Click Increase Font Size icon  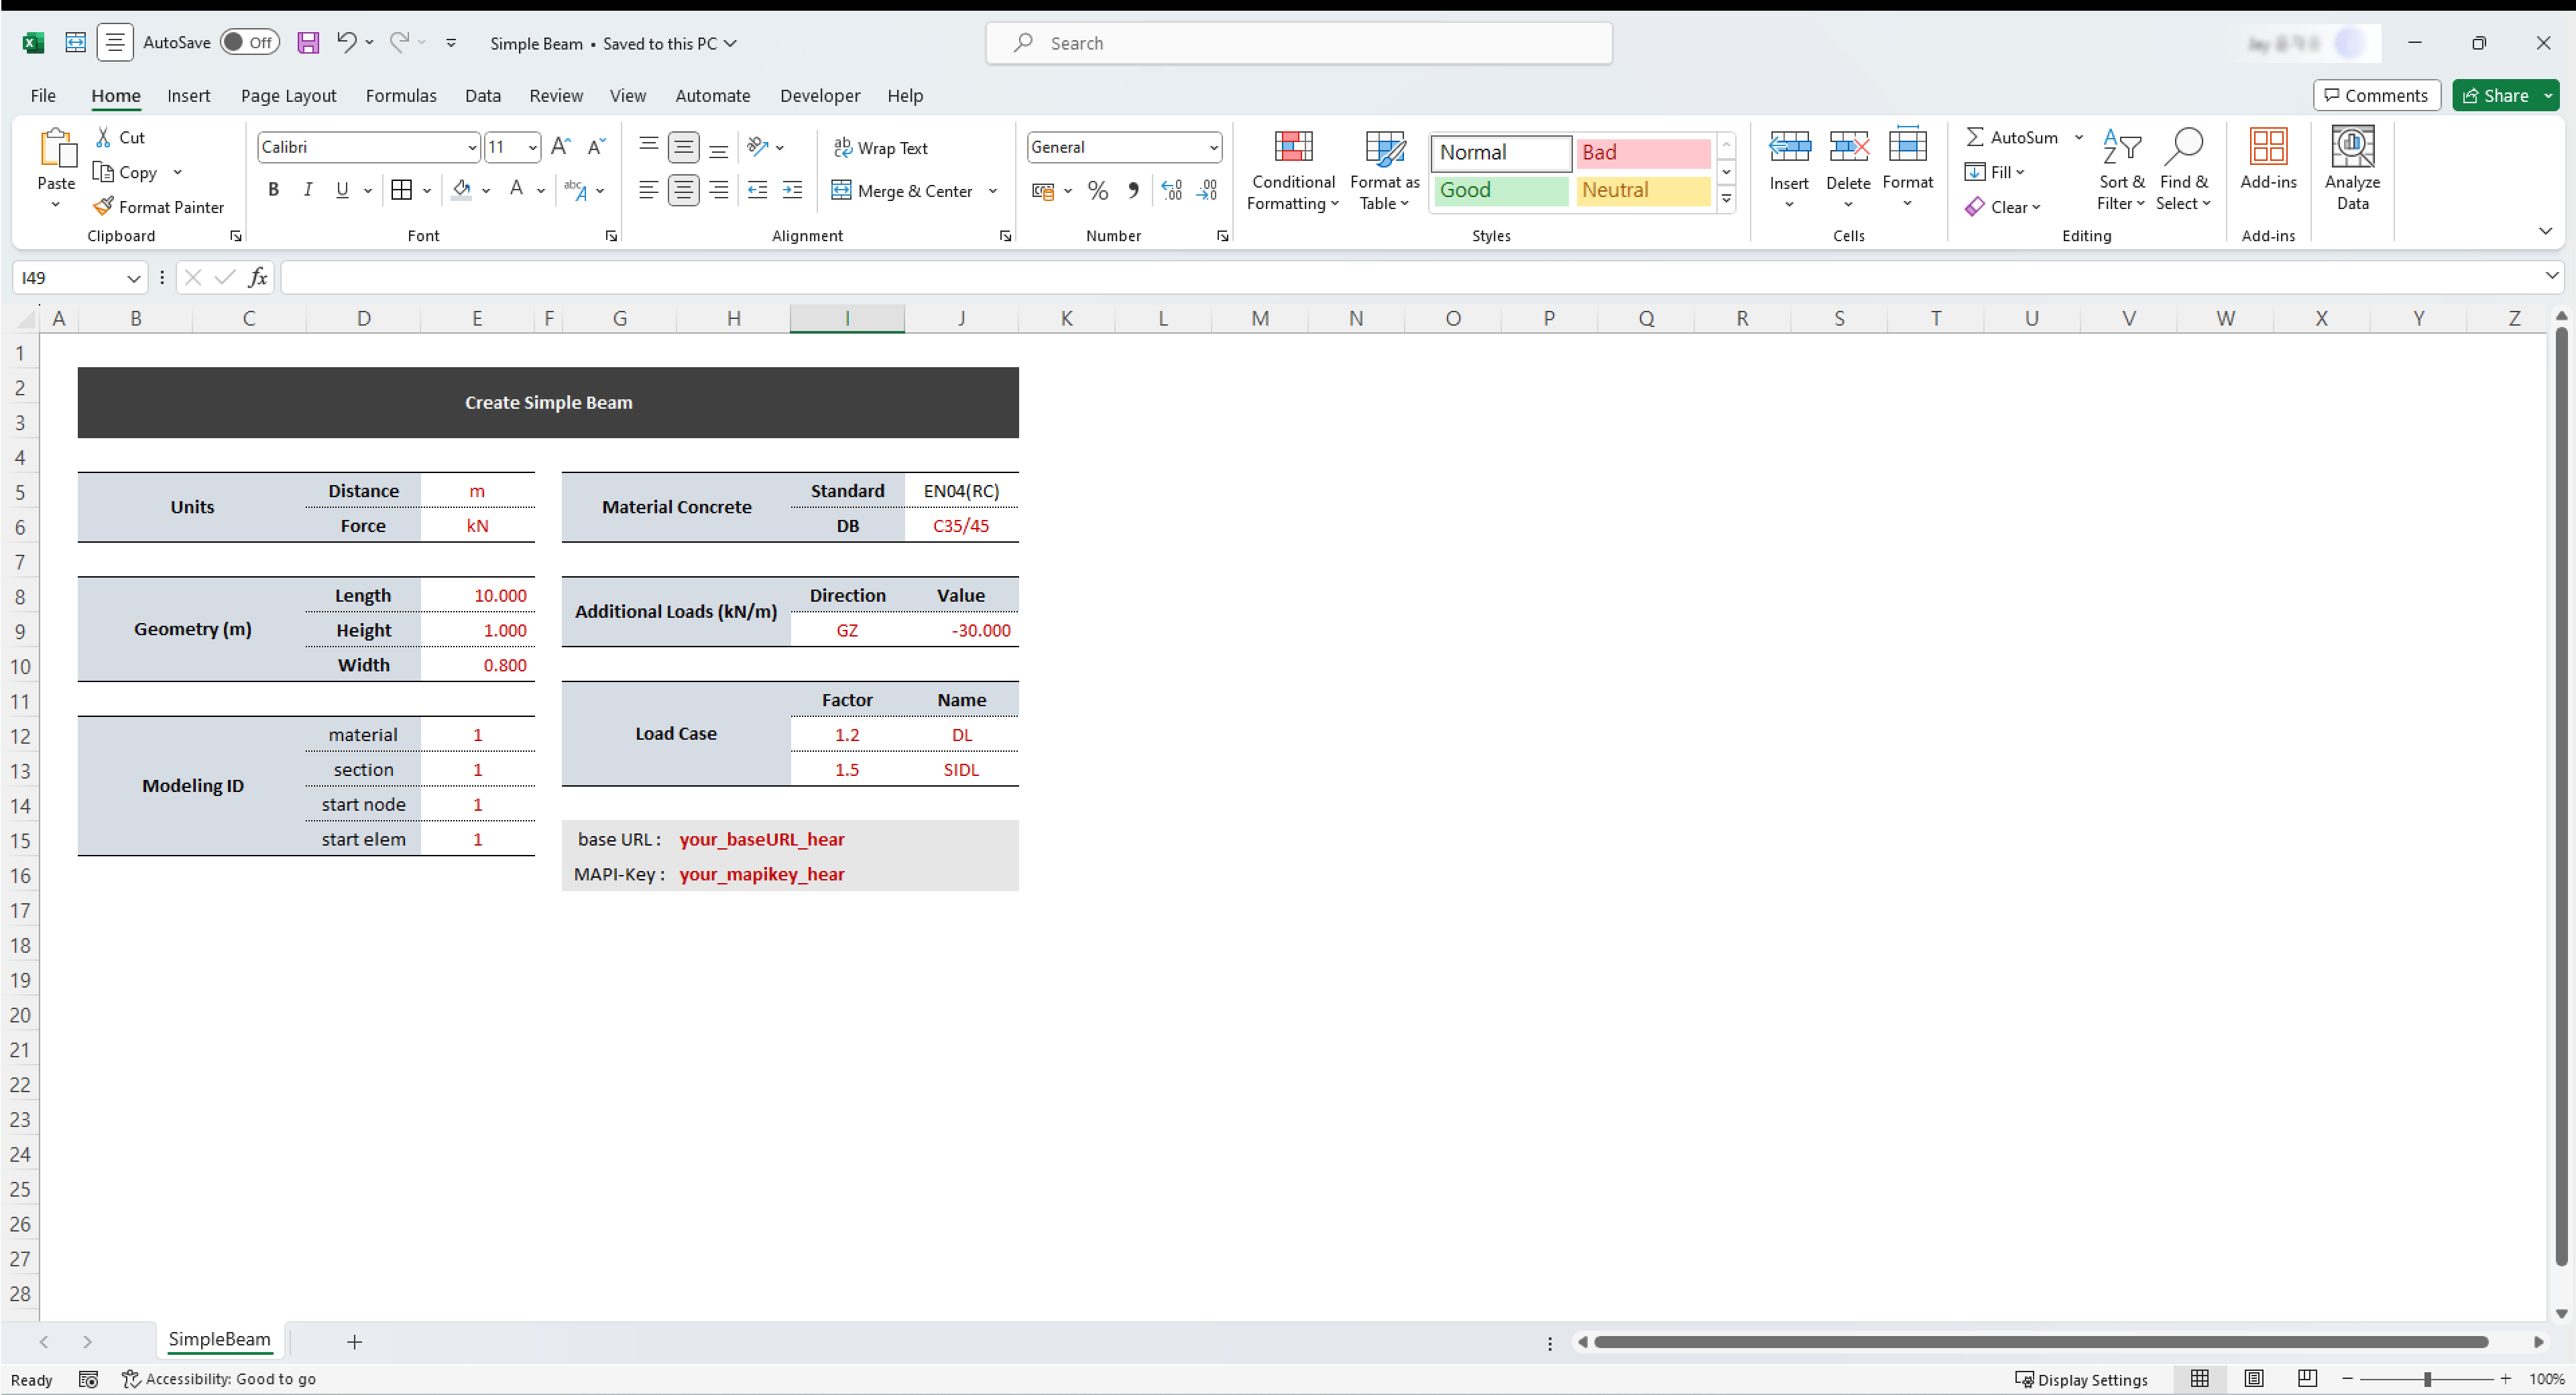[x=560, y=147]
